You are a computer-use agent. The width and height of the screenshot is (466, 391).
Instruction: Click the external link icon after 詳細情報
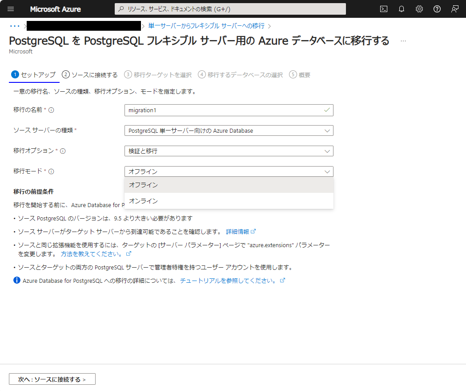pos(253,231)
